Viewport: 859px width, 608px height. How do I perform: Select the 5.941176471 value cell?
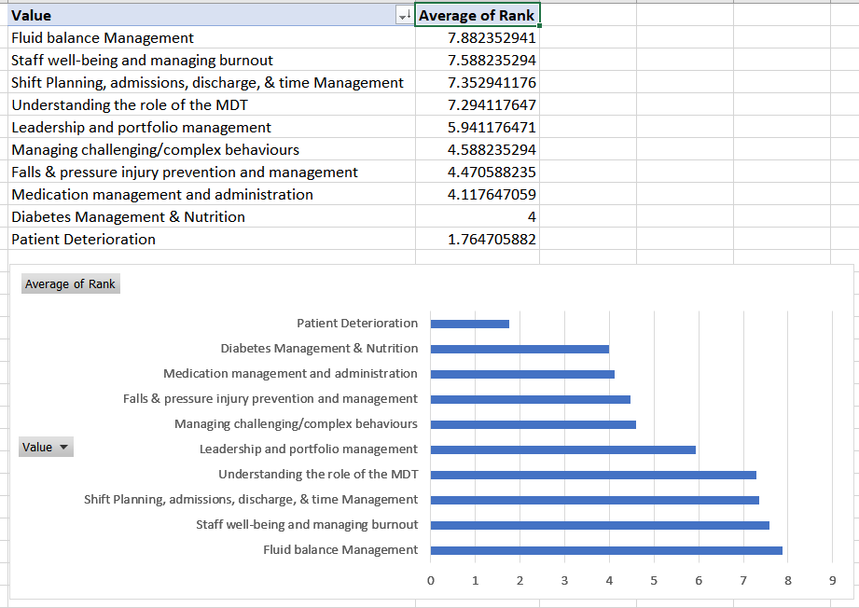478,127
